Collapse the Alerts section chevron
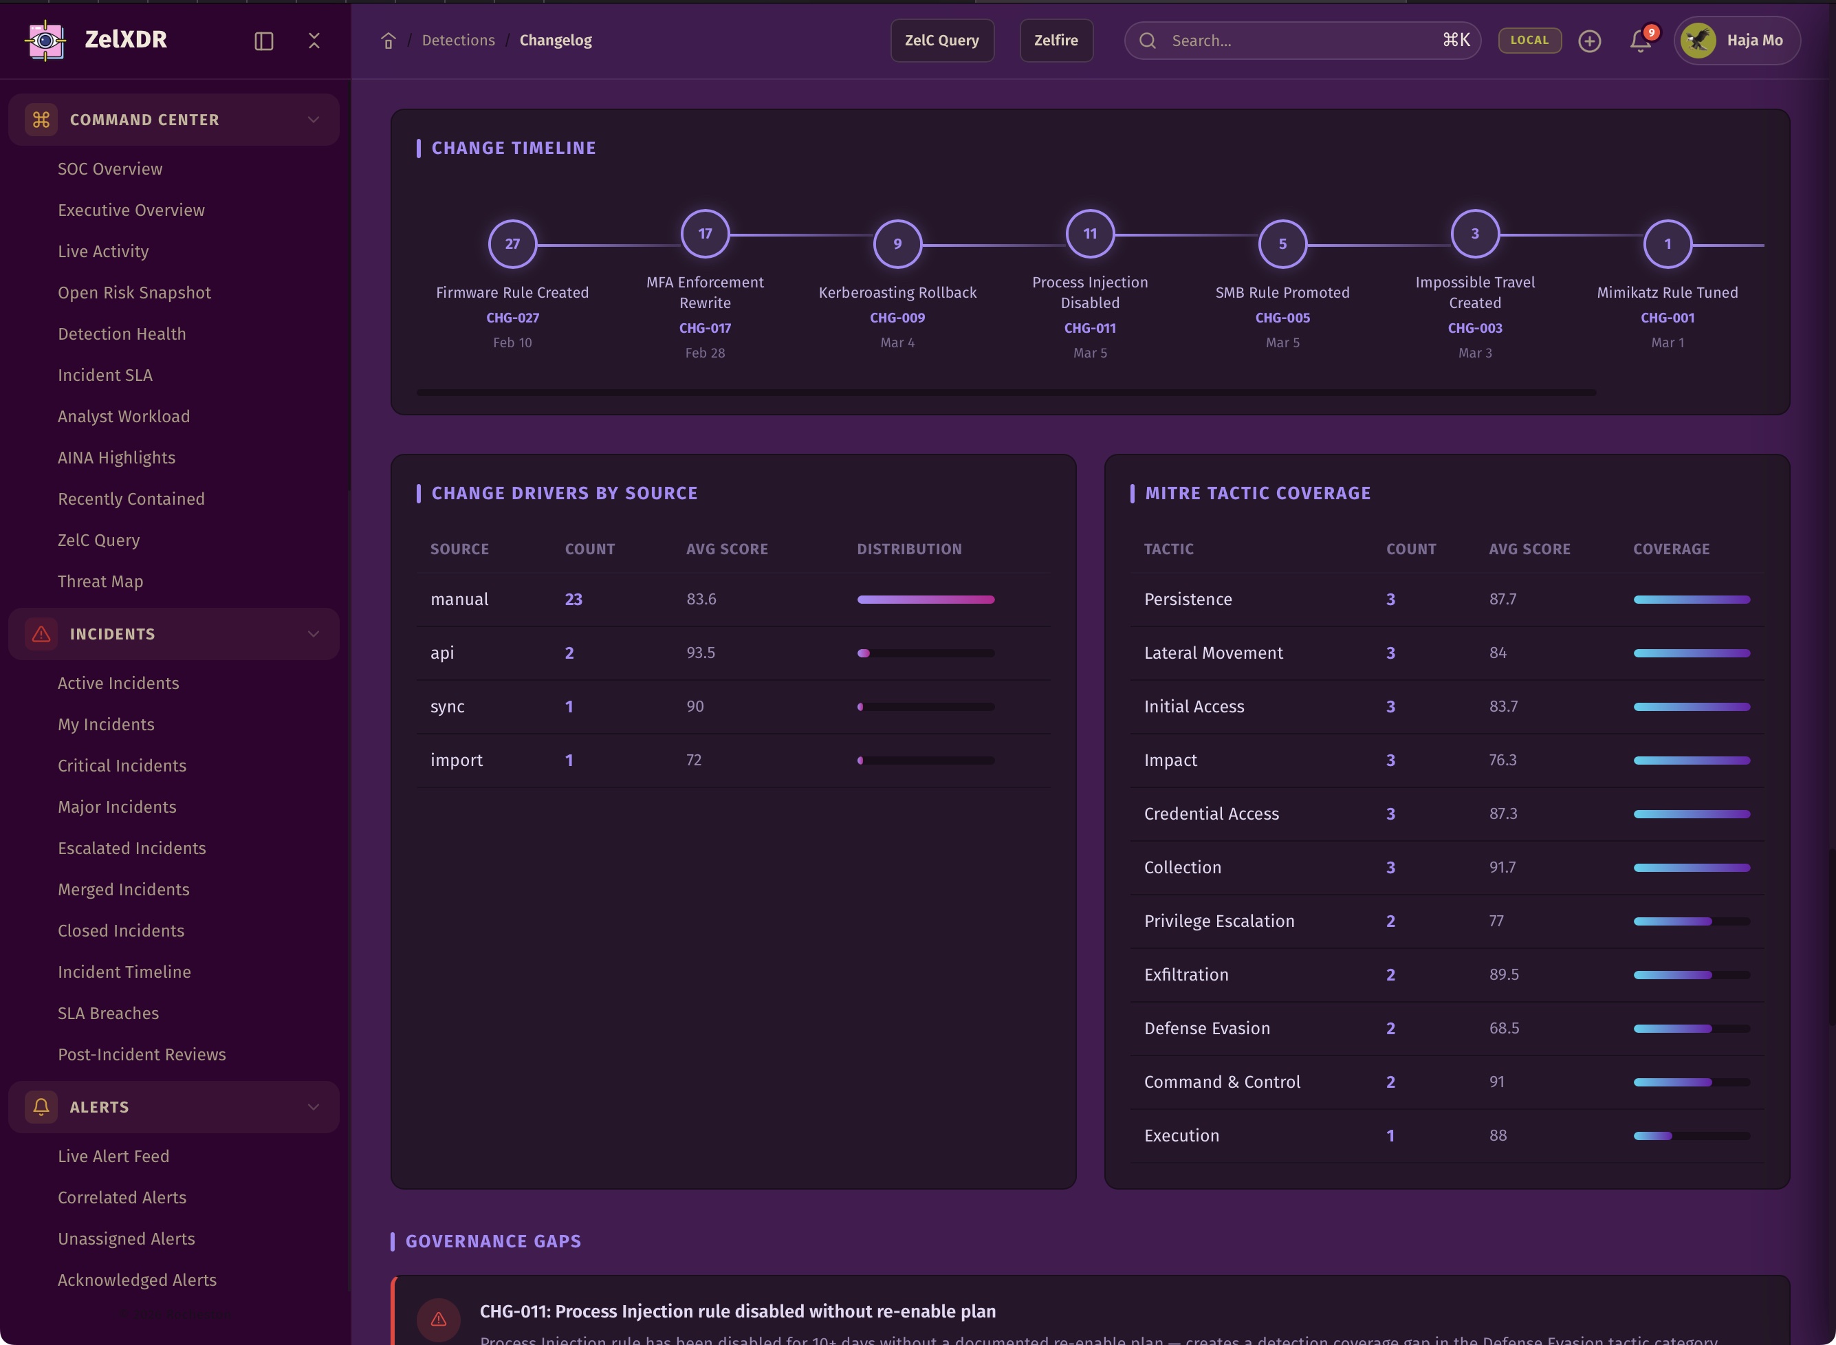The height and width of the screenshot is (1345, 1836). tap(314, 1107)
